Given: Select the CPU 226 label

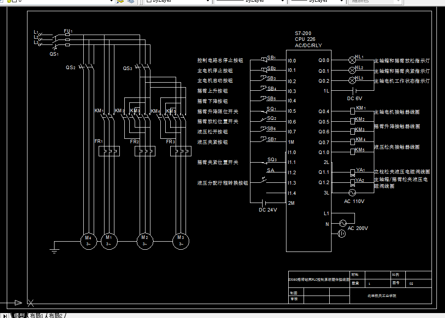Looking at the screenshot, I should [x=305, y=39].
